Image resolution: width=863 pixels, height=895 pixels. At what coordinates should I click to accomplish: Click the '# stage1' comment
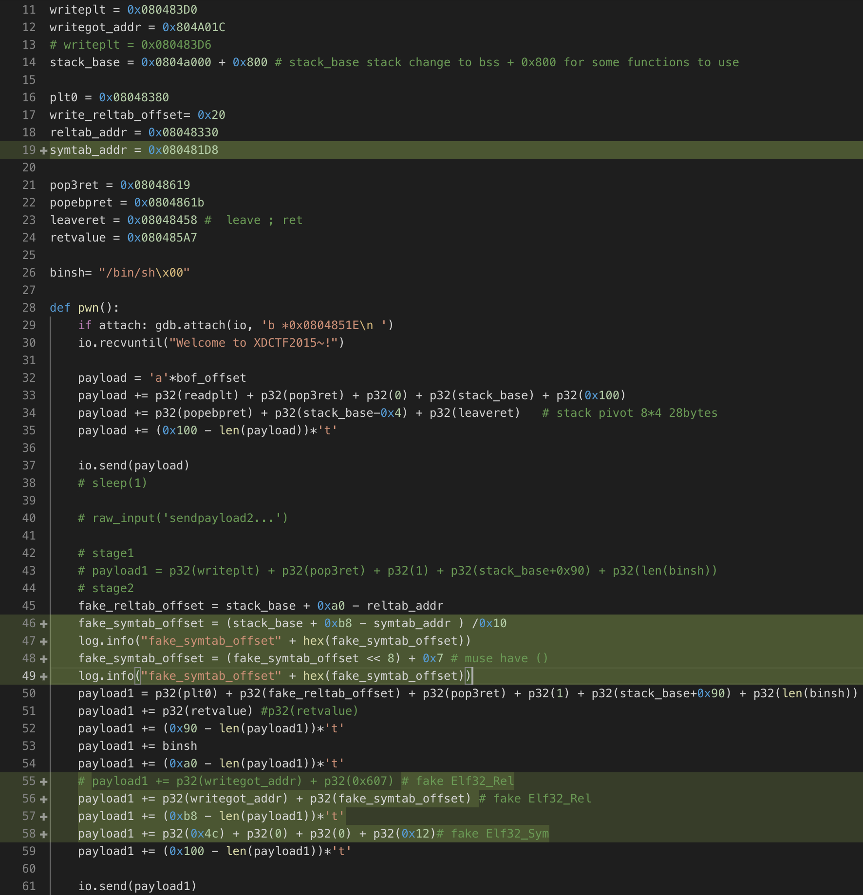click(106, 553)
